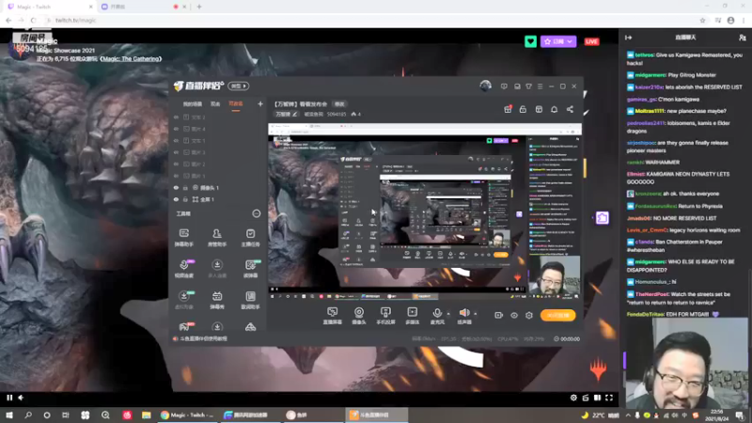Pause the Twitch video player
This screenshot has width=752, height=423.
(x=9, y=398)
